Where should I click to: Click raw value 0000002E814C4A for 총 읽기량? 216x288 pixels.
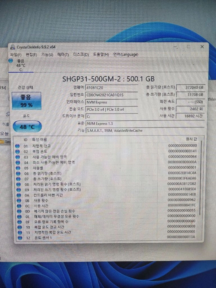(x=182, y=173)
